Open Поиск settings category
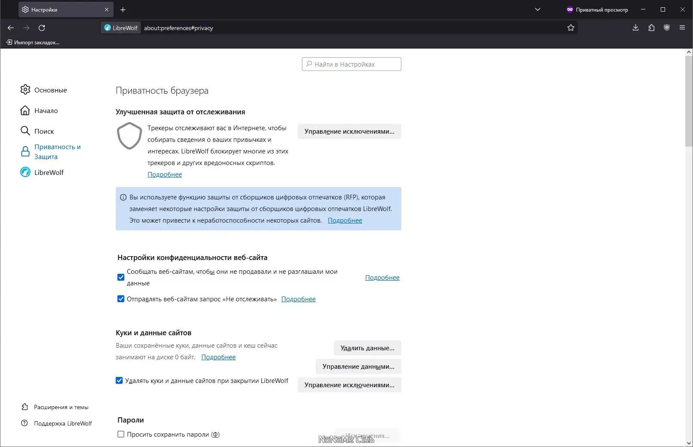The height and width of the screenshot is (447, 693). point(37,131)
